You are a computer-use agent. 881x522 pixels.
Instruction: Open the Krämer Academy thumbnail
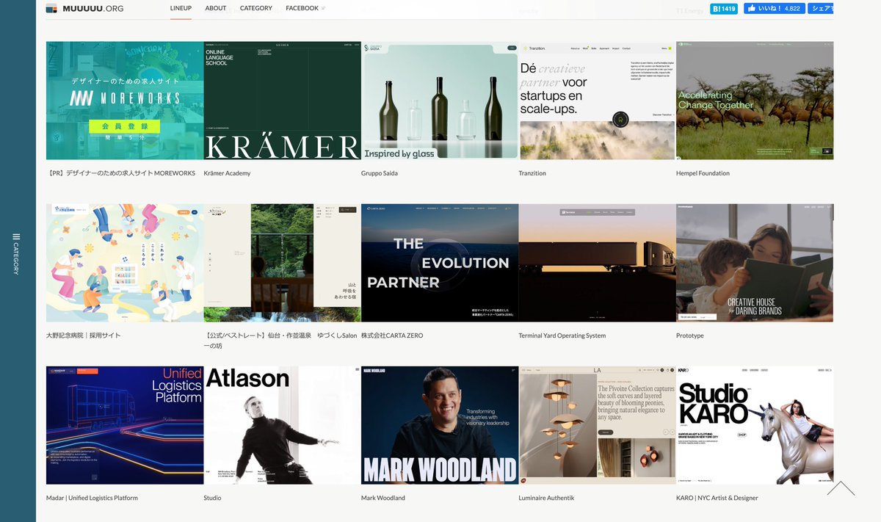(x=283, y=101)
